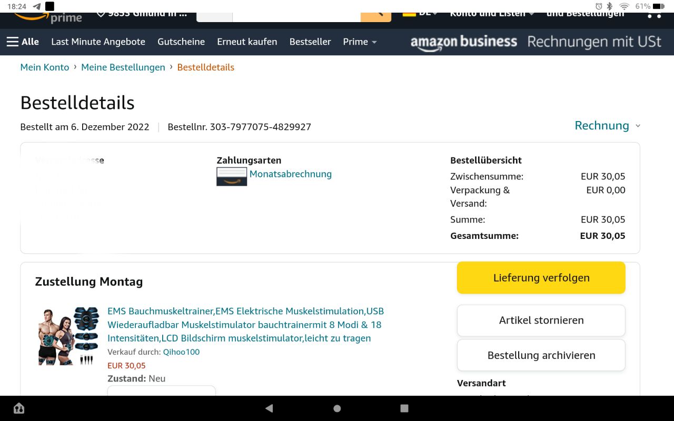The width and height of the screenshot is (674, 421).
Task: Go to Bestseller page
Action: coord(310,42)
